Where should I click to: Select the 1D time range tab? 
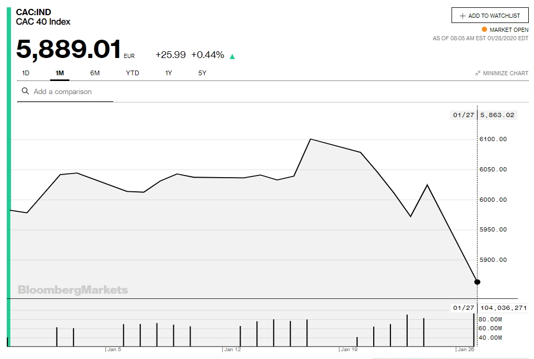(26, 73)
